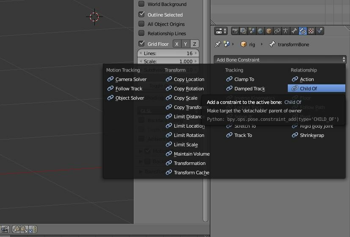
Task: Click chain icon next to Transformation
Action: 169,163
